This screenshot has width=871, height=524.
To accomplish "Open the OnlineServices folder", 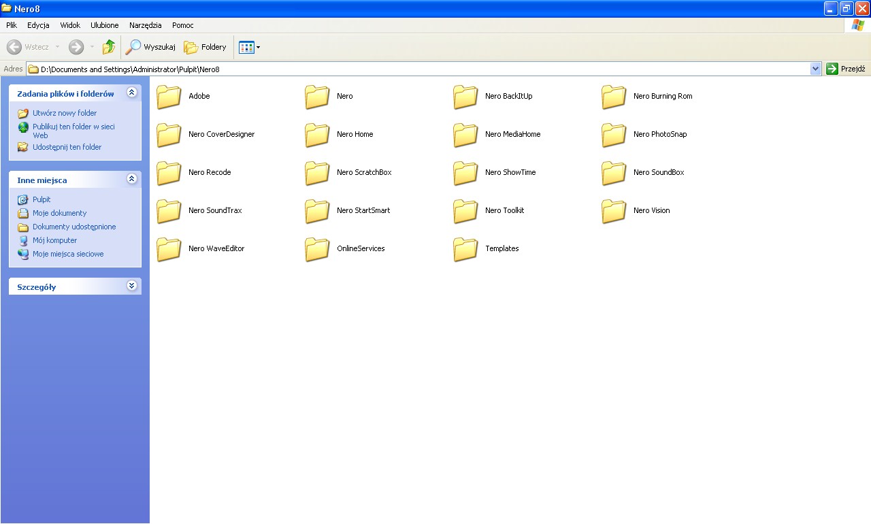I will pos(361,248).
